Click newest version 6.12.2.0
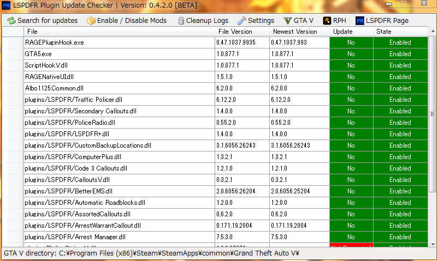 pos(281,100)
